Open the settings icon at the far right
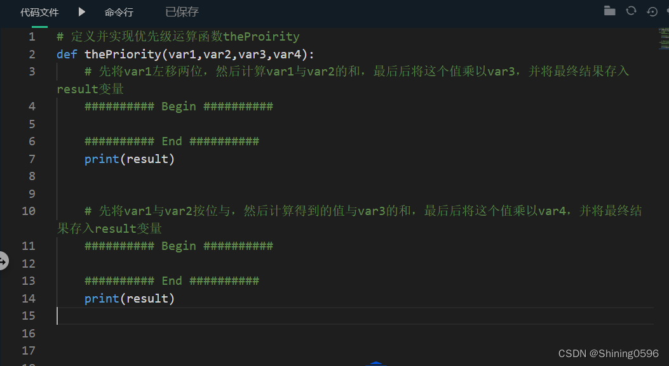Image resolution: width=669 pixels, height=366 pixels. coord(666,10)
